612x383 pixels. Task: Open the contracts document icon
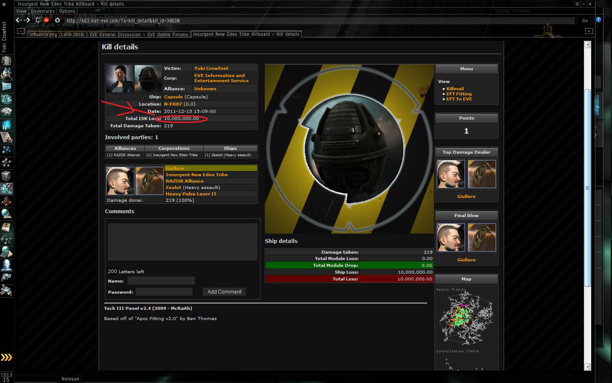[x=6, y=137]
